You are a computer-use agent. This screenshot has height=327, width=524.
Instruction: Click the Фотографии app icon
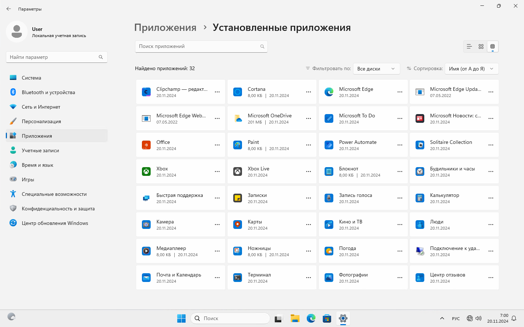[329, 278]
